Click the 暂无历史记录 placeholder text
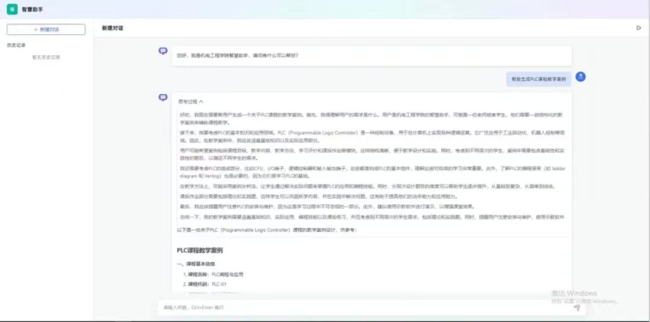This screenshot has height=322, width=650. click(46, 58)
